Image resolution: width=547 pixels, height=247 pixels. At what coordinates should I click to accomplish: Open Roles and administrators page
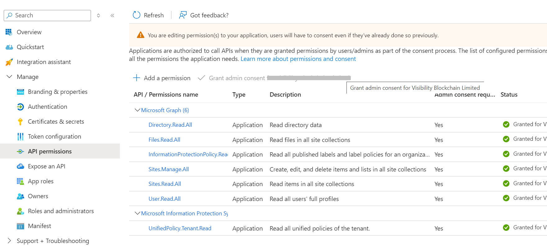(x=61, y=211)
